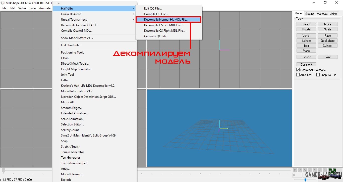The image size is (343, 182).
Task: Switch to the Joints tab
Action: click(x=334, y=14)
